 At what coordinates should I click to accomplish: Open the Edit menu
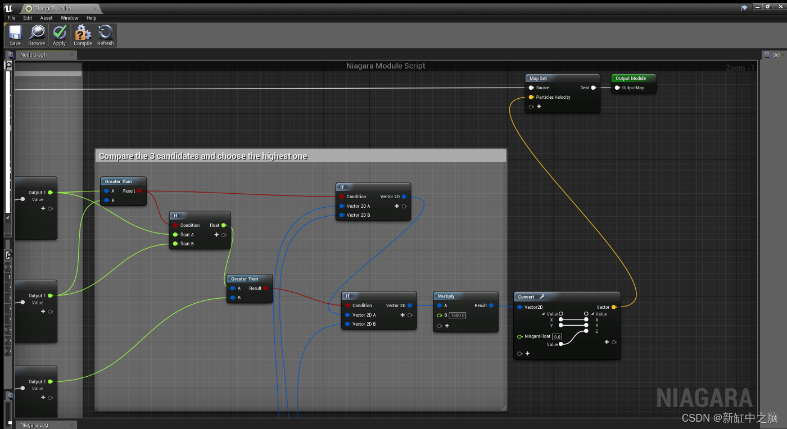[x=28, y=18]
